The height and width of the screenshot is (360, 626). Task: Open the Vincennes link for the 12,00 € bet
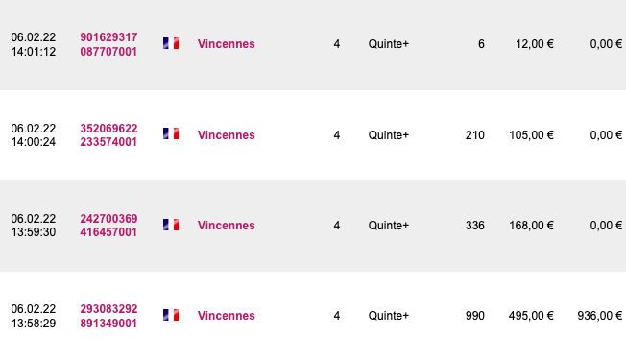pyautogui.click(x=226, y=44)
